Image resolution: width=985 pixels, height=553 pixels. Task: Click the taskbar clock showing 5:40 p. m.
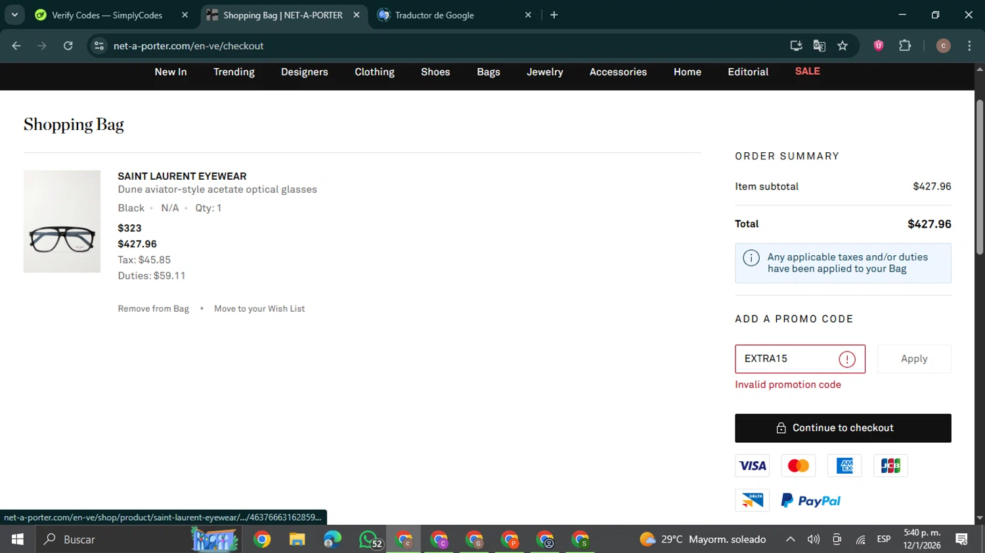pos(922,539)
